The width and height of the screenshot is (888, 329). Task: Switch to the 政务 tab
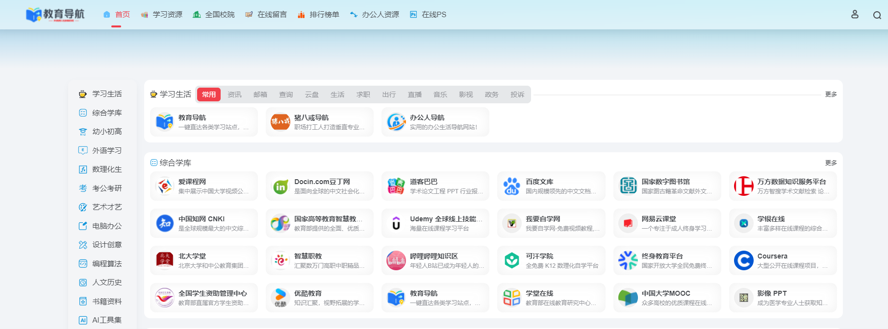point(492,94)
